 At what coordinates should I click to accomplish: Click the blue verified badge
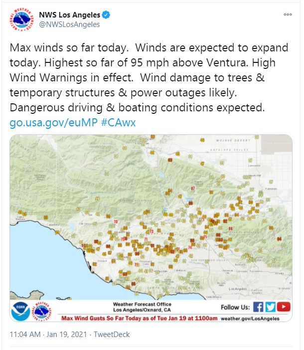106,15
